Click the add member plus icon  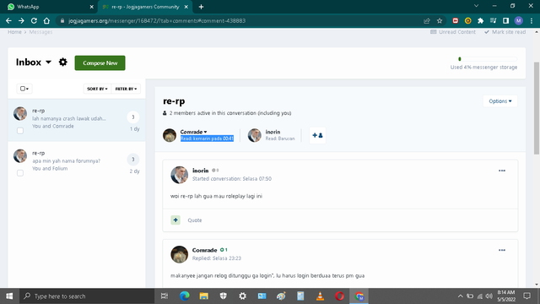click(x=317, y=135)
